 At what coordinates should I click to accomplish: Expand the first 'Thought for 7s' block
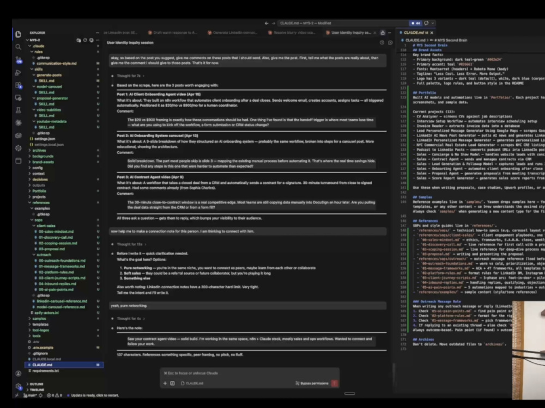130,76
